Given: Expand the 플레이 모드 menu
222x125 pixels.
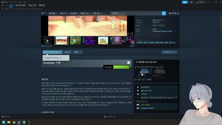Looking at the screenshot, I should click(x=85, y=13).
